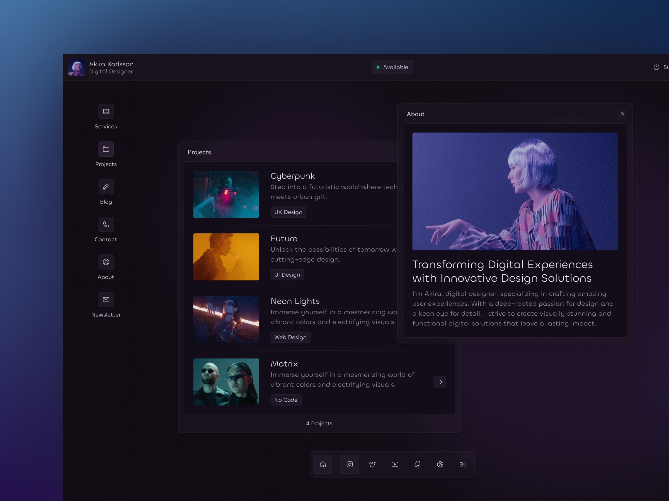Select the Web Design tag on Neon Lights
669x501 pixels.
[290, 337]
